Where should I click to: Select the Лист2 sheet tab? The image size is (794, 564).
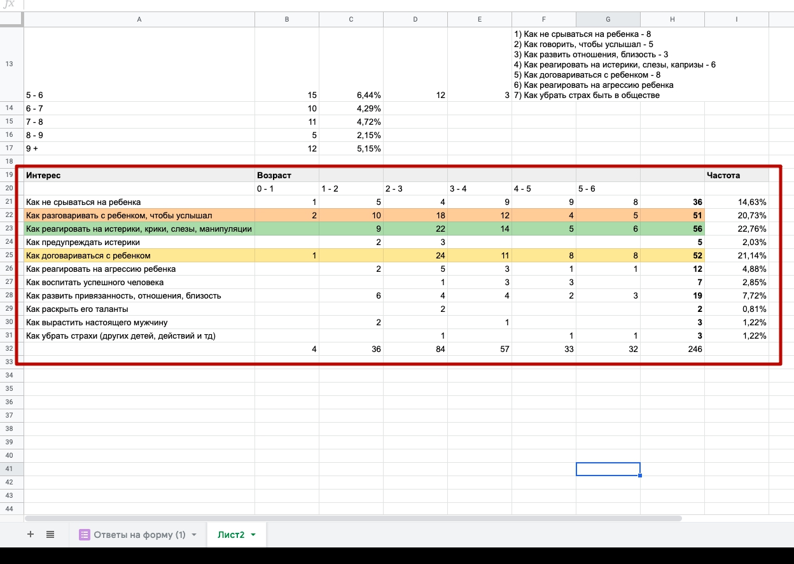click(230, 535)
